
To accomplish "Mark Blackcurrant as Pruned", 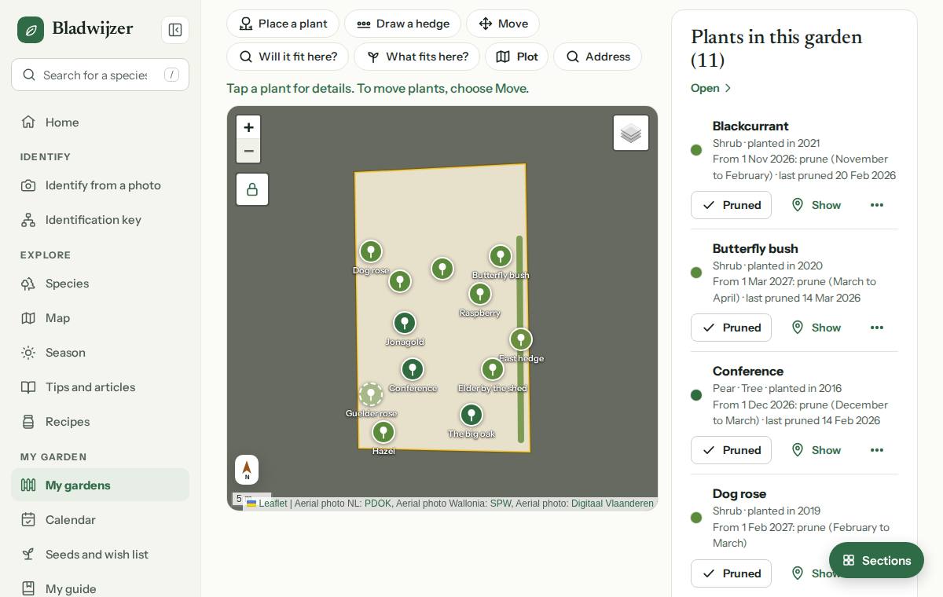I will point(731,205).
